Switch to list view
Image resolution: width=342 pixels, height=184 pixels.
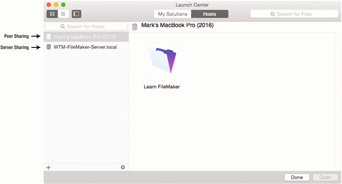pos(63,14)
